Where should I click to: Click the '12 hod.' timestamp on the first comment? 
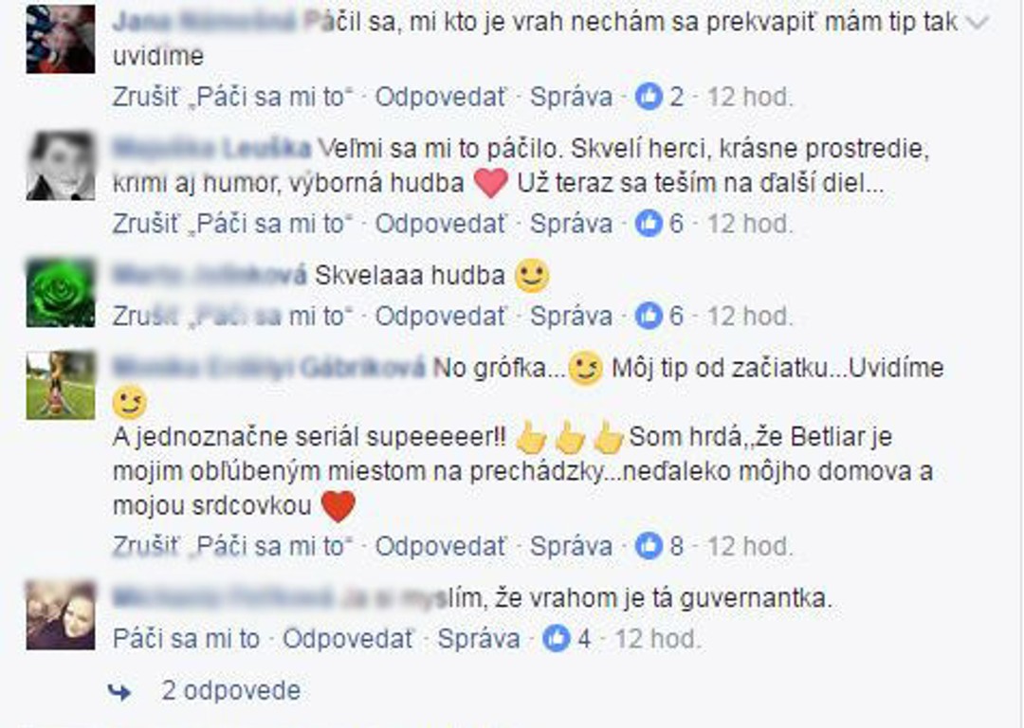[750, 98]
